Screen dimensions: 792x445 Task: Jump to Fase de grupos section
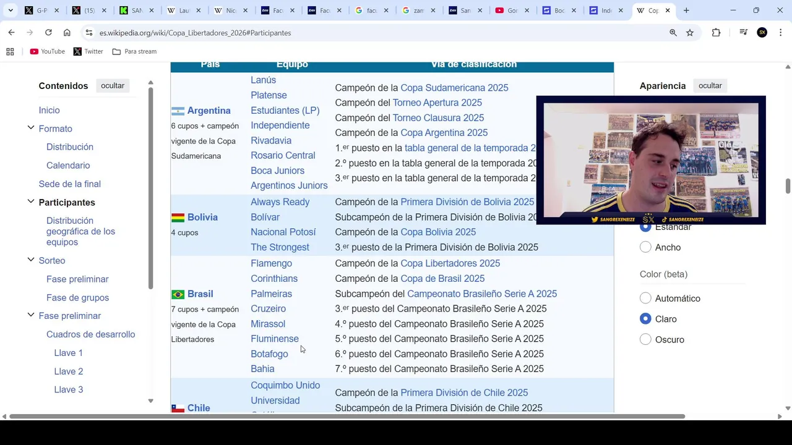pos(77,298)
